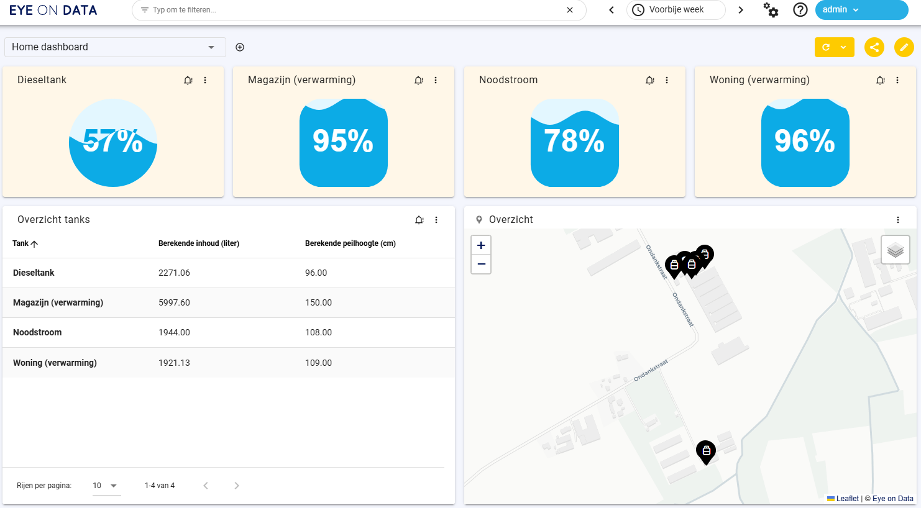Open the Voorbije week period selector
Screen dimensions: 921x508
click(x=676, y=10)
